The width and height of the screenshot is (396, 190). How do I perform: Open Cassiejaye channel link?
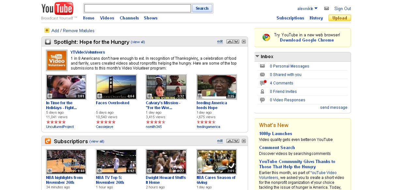pyautogui.click(x=105, y=127)
